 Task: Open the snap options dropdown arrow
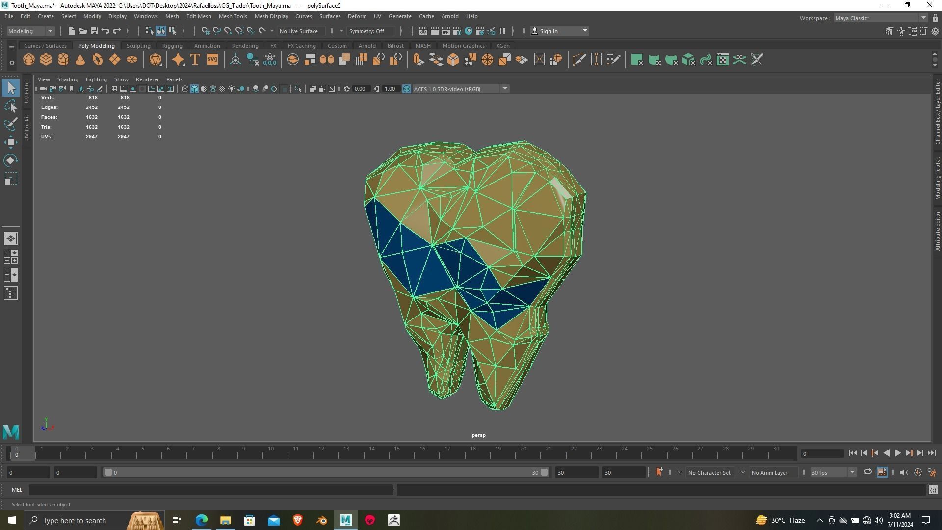tap(272, 31)
